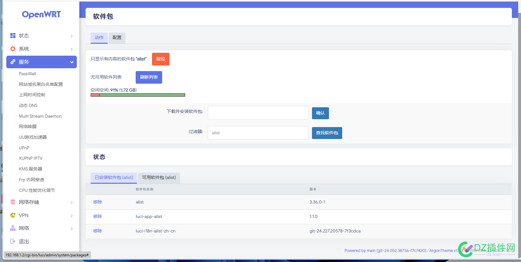Open 网络唤醒 page

(28, 126)
